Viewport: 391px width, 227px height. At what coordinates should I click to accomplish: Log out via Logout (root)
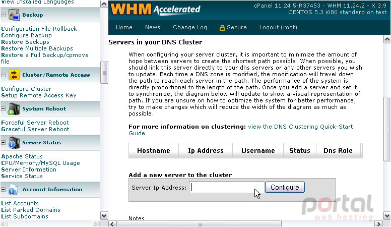pyautogui.click(x=278, y=27)
